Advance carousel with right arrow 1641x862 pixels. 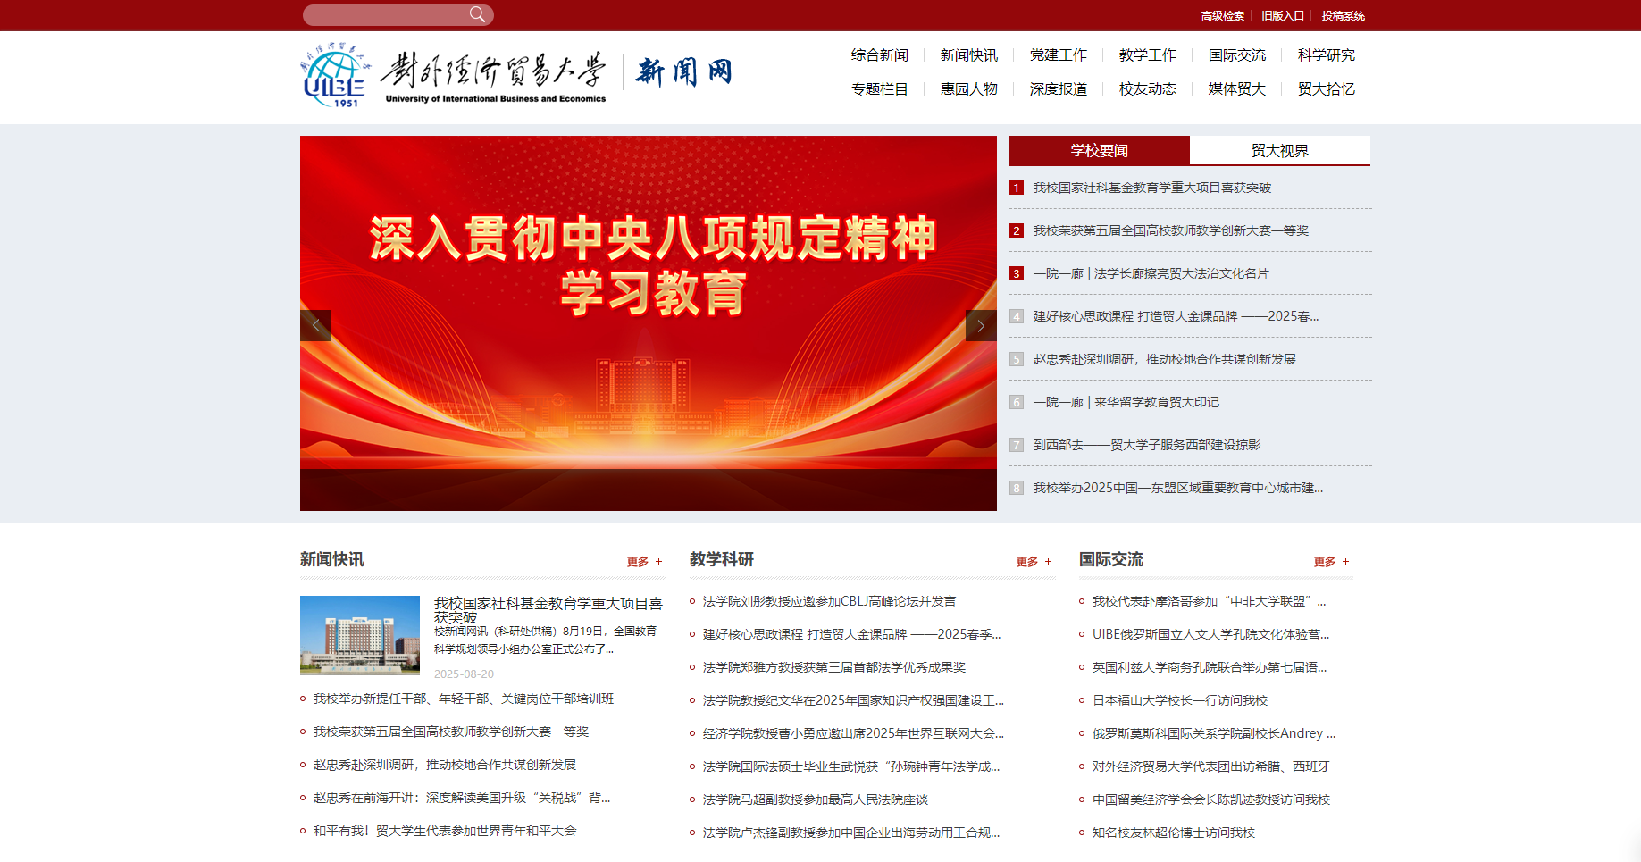pyautogui.click(x=981, y=325)
